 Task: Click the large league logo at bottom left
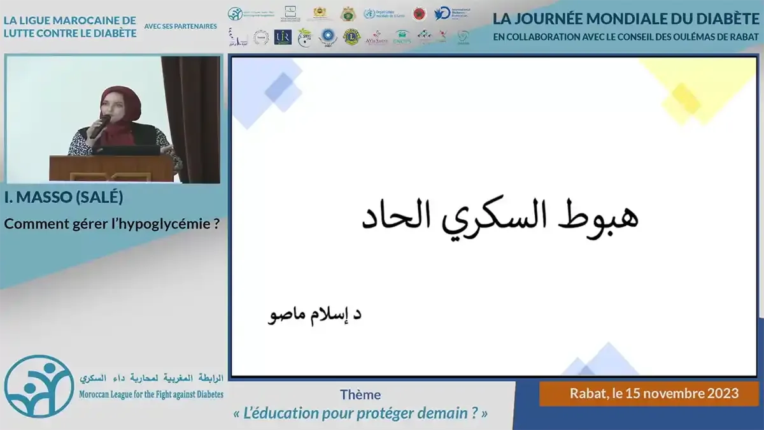pos(39,385)
